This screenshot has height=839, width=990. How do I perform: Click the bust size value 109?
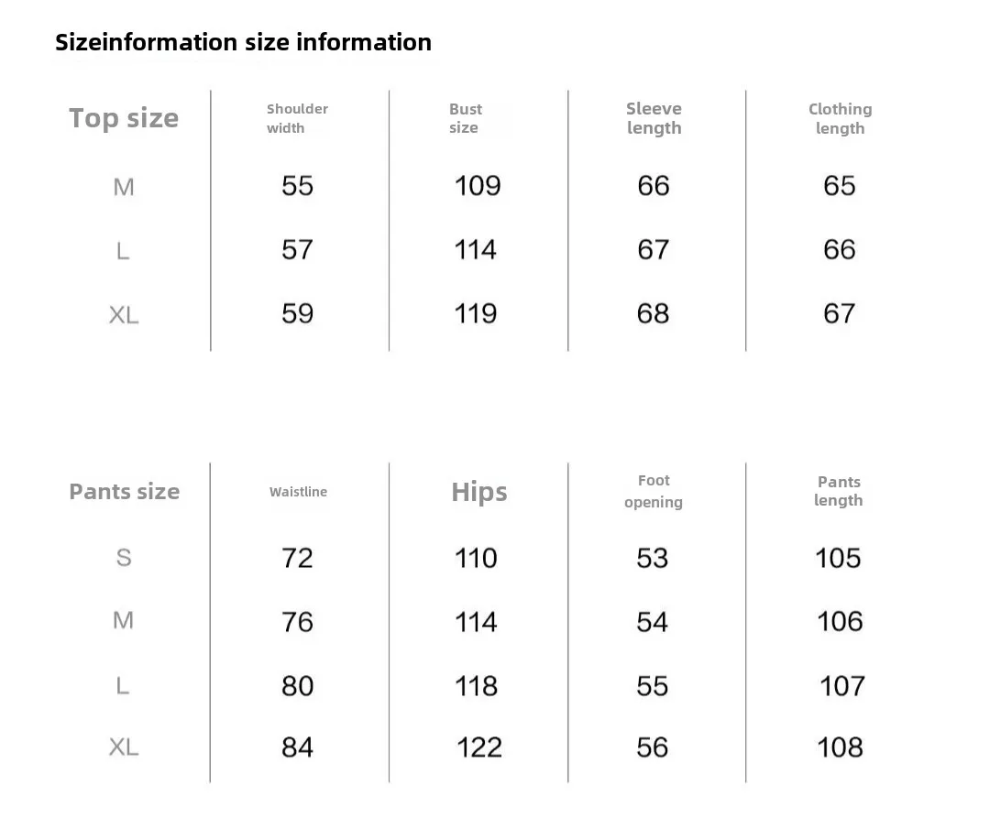pyautogui.click(x=478, y=186)
